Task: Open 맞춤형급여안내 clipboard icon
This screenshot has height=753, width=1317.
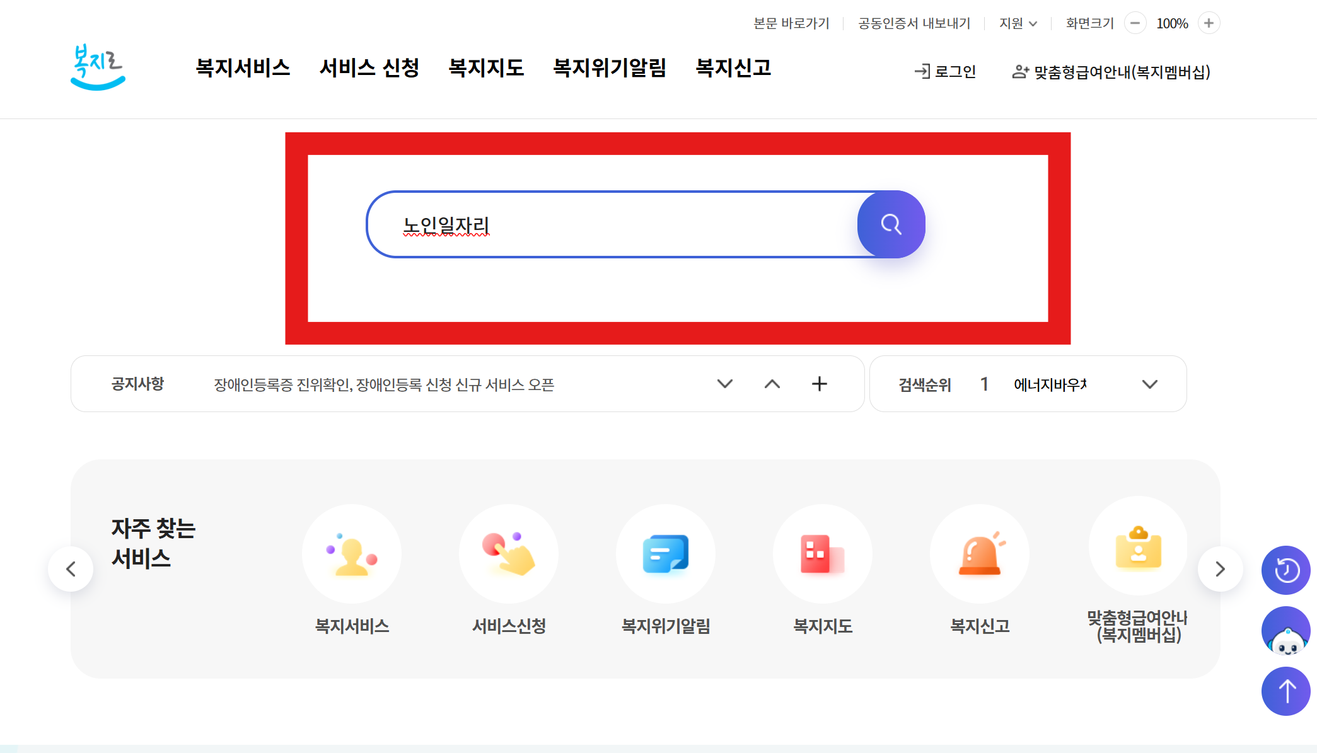Action: pyautogui.click(x=1138, y=546)
